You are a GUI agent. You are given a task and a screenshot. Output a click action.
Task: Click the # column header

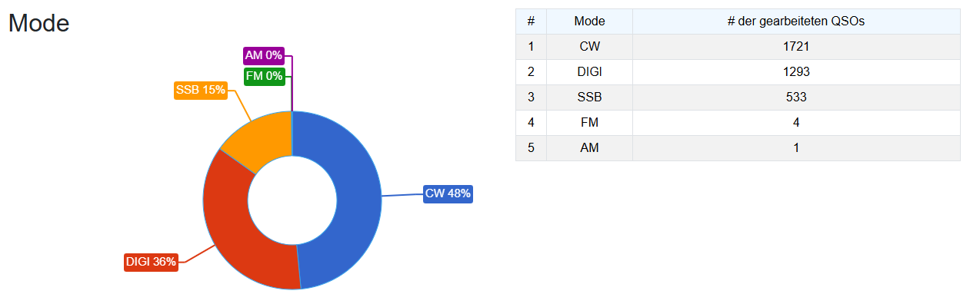tap(531, 21)
